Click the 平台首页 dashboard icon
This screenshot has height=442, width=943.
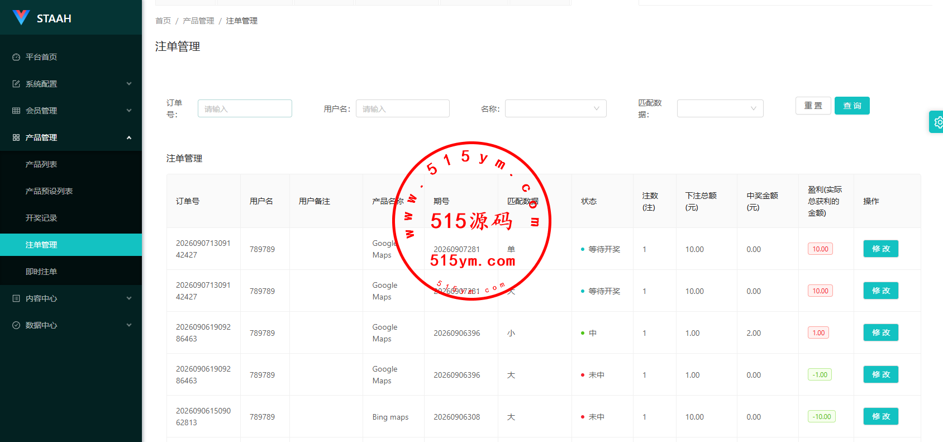click(x=16, y=57)
